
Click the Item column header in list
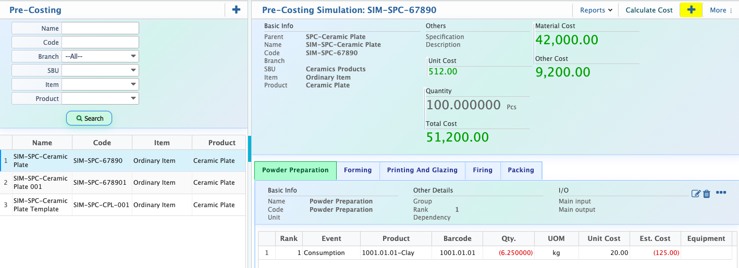pos(162,143)
